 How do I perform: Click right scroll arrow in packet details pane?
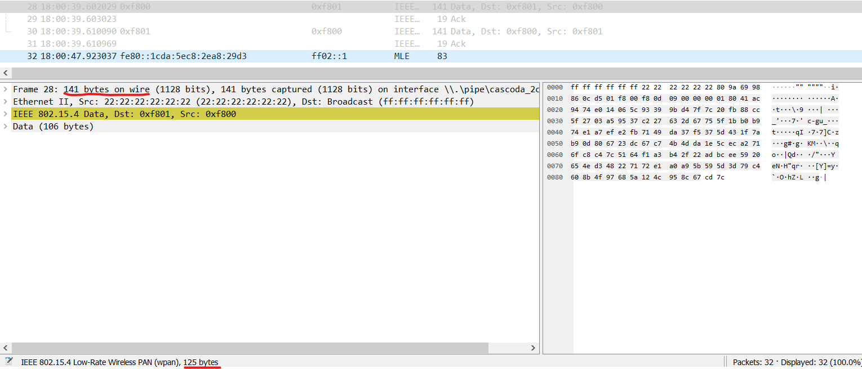pos(534,348)
